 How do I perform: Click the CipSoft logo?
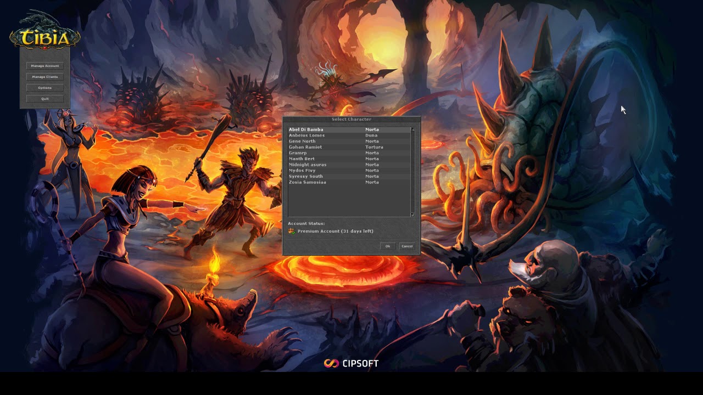tap(351, 363)
